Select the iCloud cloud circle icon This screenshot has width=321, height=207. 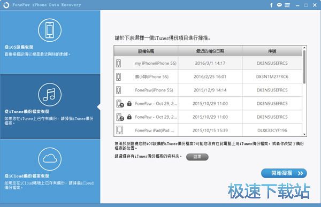[50, 159]
